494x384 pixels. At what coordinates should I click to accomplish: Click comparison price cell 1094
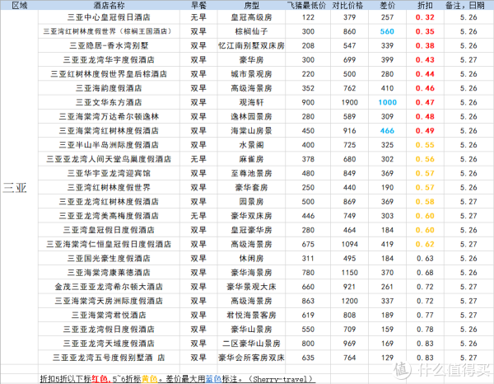[x=349, y=245]
